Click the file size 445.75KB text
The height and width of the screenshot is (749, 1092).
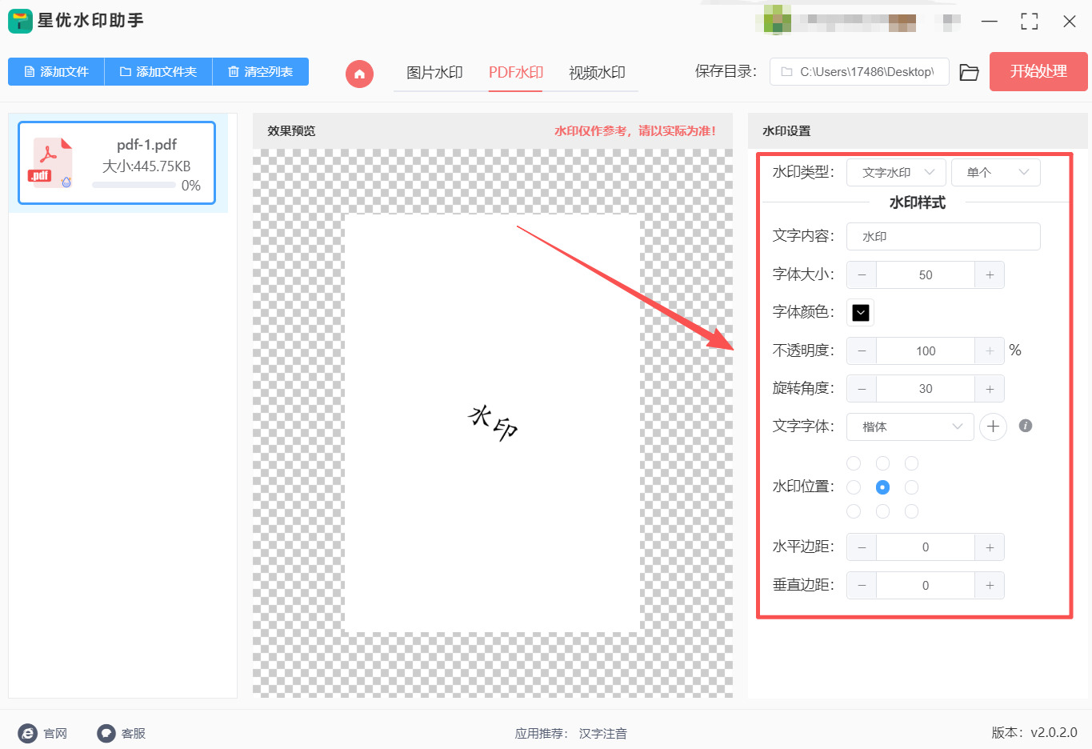point(146,166)
